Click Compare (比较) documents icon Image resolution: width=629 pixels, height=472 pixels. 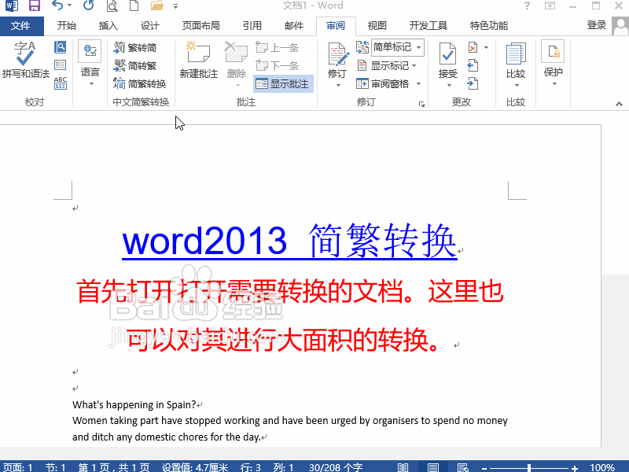point(516,54)
